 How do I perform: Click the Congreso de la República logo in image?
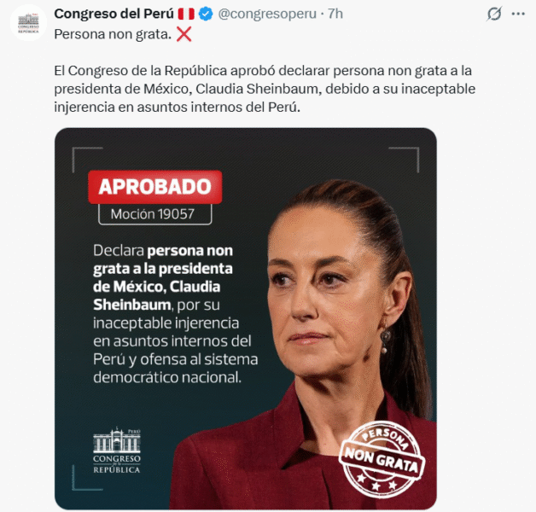point(117,450)
